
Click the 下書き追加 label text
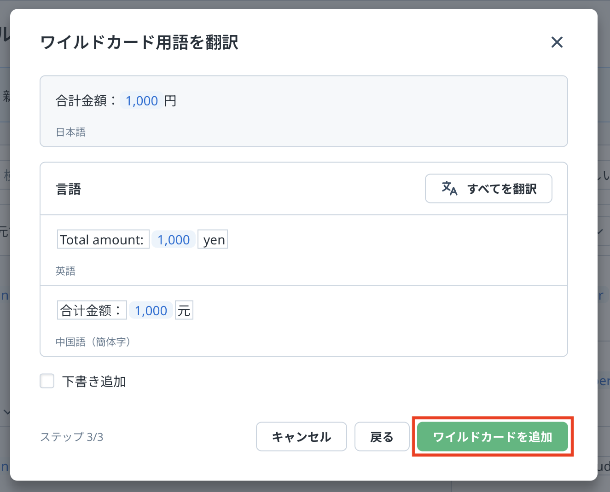pos(94,382)
